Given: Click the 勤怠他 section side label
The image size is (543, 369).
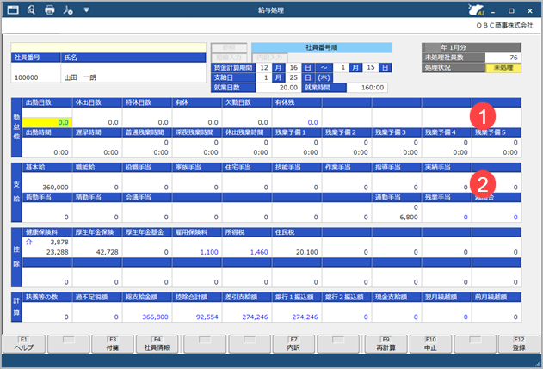Looking at the screenshot, I should click(x=16, y=127).
